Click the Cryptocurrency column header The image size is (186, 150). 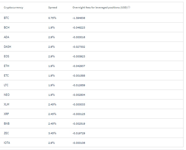[x=13, y=7]
